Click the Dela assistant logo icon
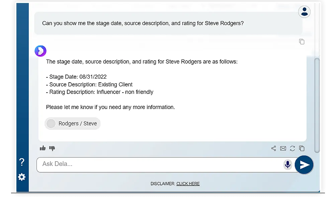Viewport: 336px width, 197px height. [40, 51]
